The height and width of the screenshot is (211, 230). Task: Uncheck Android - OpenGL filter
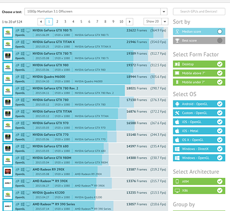click(199, 104)
